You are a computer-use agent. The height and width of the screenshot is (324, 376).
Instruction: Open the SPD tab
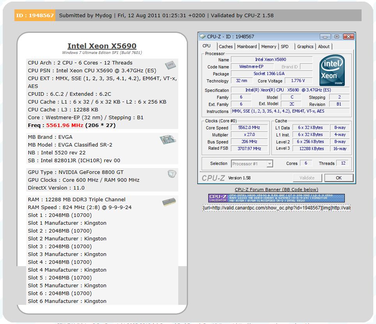click(x=285, y=47)
